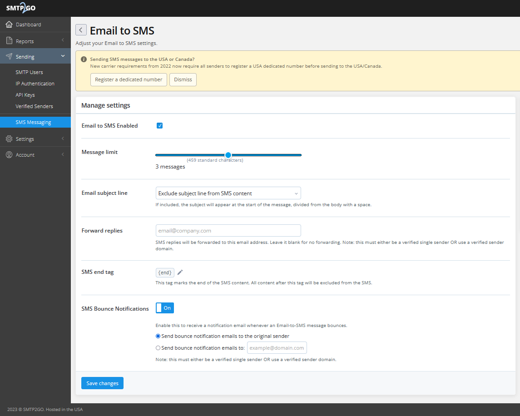Click the Sending paper plane icon

coord(9,56)
